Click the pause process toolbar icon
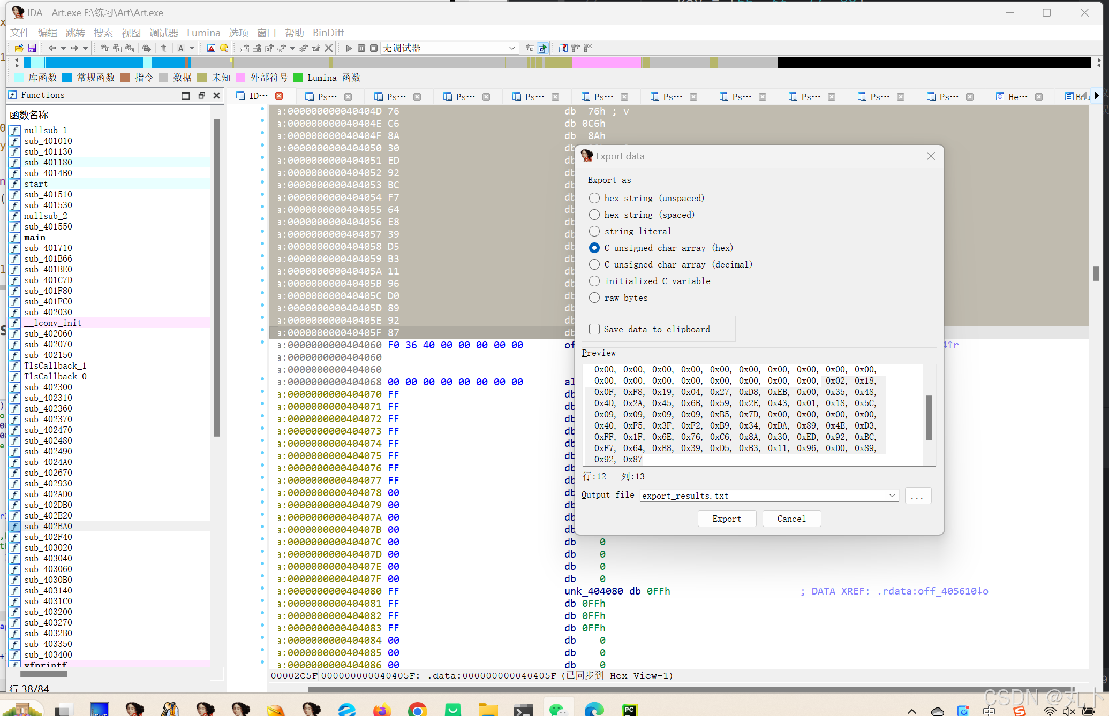 pyautogui.click(x=361, y=48)
